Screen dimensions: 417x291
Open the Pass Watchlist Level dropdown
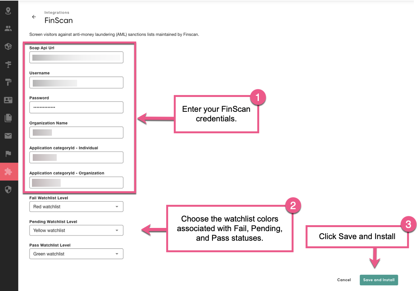pyautogui.click(x=76, y=253)
